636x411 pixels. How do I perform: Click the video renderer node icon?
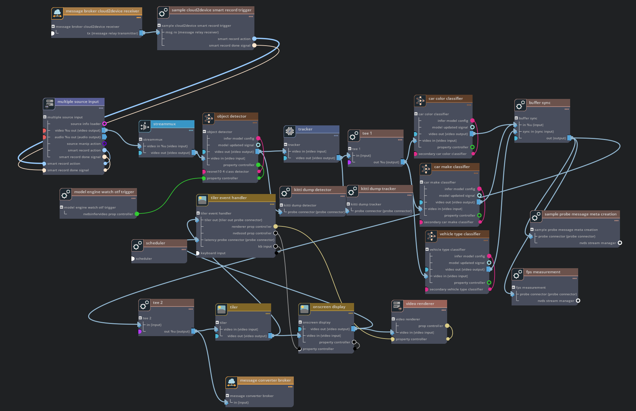(397, 306)
